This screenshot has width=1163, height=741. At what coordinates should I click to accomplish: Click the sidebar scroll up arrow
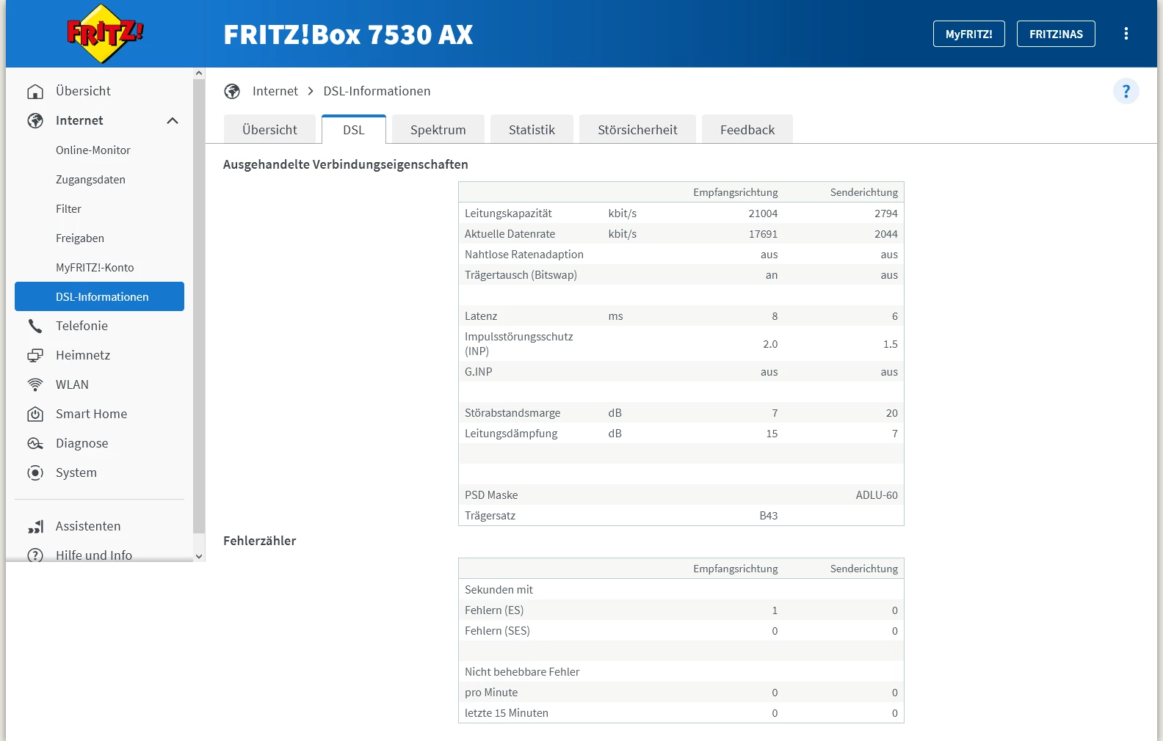(x=199, y=73)
